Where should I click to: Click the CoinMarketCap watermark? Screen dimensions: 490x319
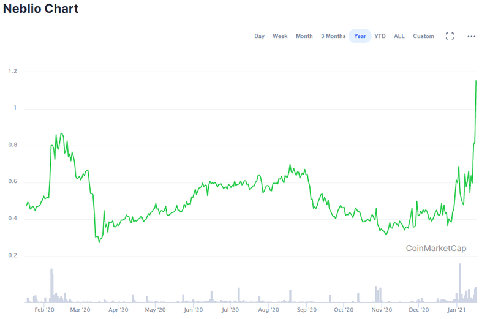tap(436, 248)
